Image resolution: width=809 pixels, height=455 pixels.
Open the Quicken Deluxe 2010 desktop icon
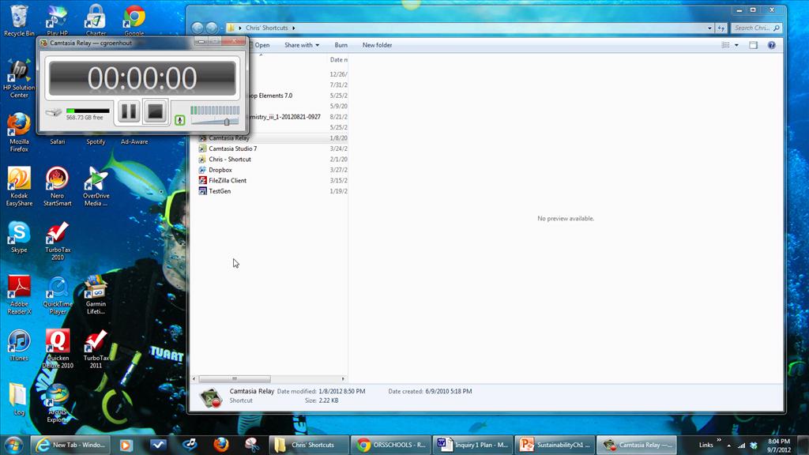[x=57, y=349]
